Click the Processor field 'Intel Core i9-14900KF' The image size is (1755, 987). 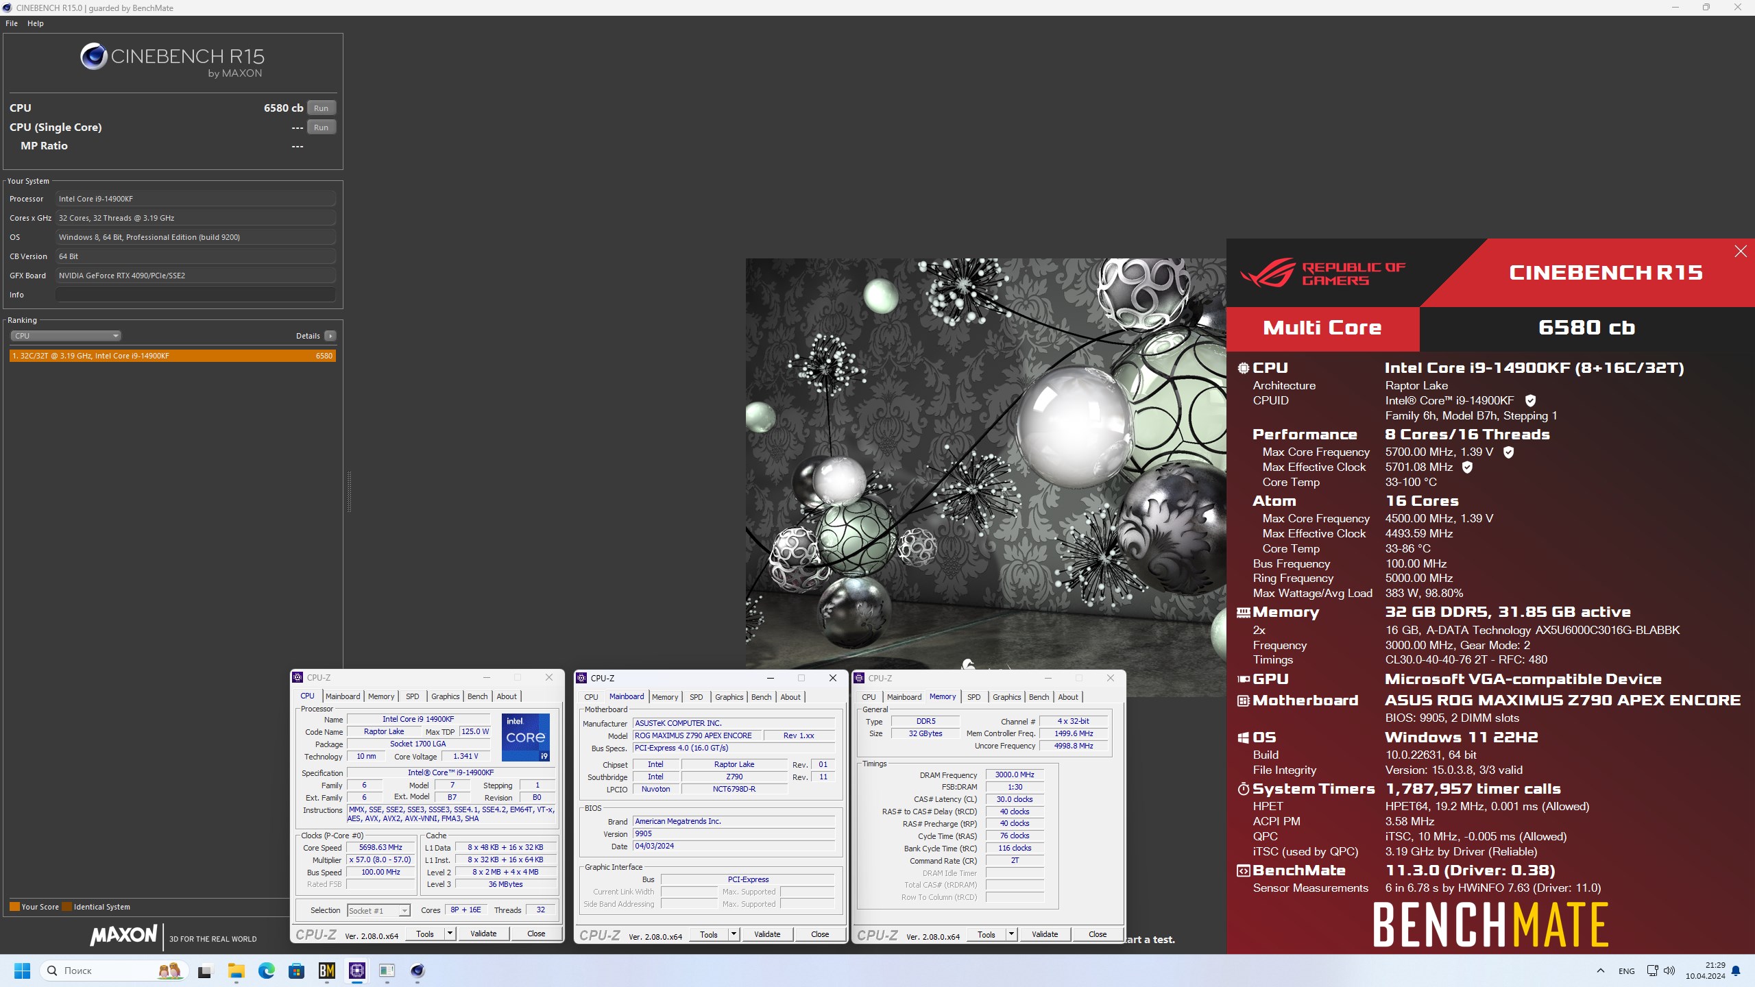click(x=195, y=199)
